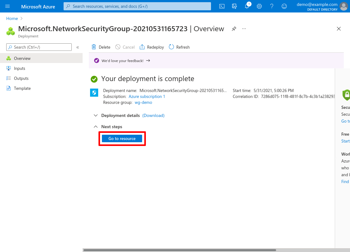Open the Help question mark icon
The height and width of the screenshot is (252, 350).
point(272,6)
